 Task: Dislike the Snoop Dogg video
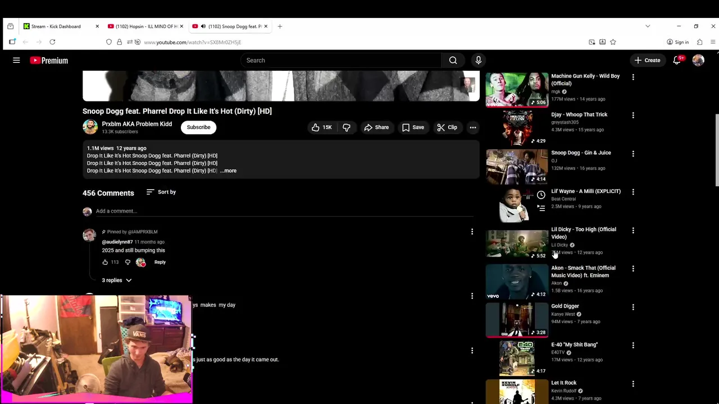click(x=347, y=127)
